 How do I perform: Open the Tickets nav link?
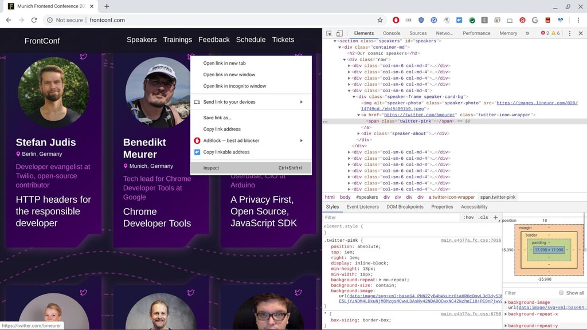coord(283,40)
